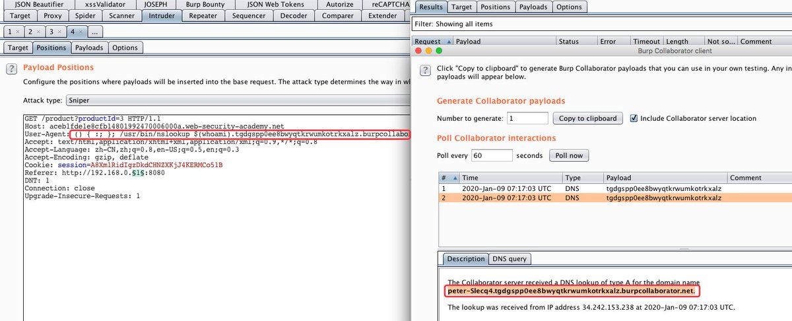
Task: Focus the Poll every seconds field
Action: 492,156
